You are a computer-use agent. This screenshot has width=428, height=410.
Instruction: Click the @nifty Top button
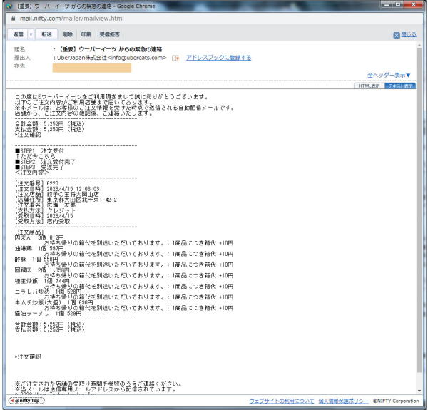coord(26,401)
